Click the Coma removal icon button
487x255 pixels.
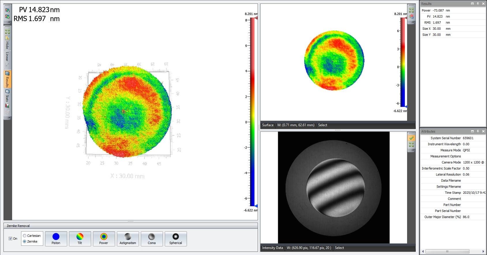point(151,239)
